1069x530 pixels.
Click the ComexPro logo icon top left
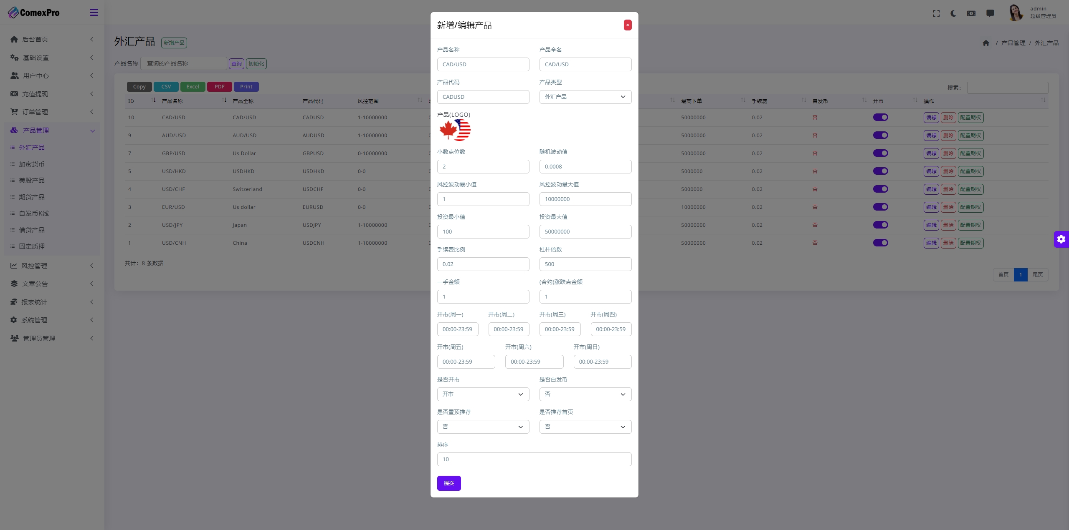[14, 12]
